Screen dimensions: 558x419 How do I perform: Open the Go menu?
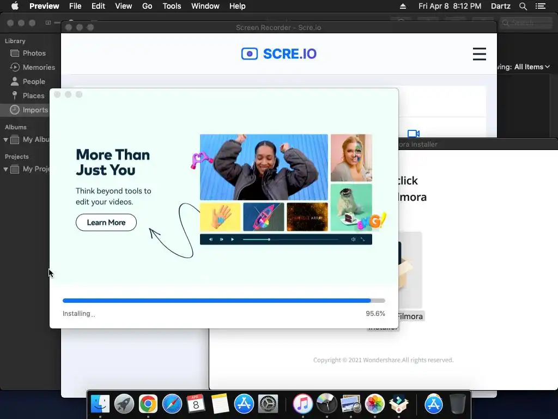[147, 6]
